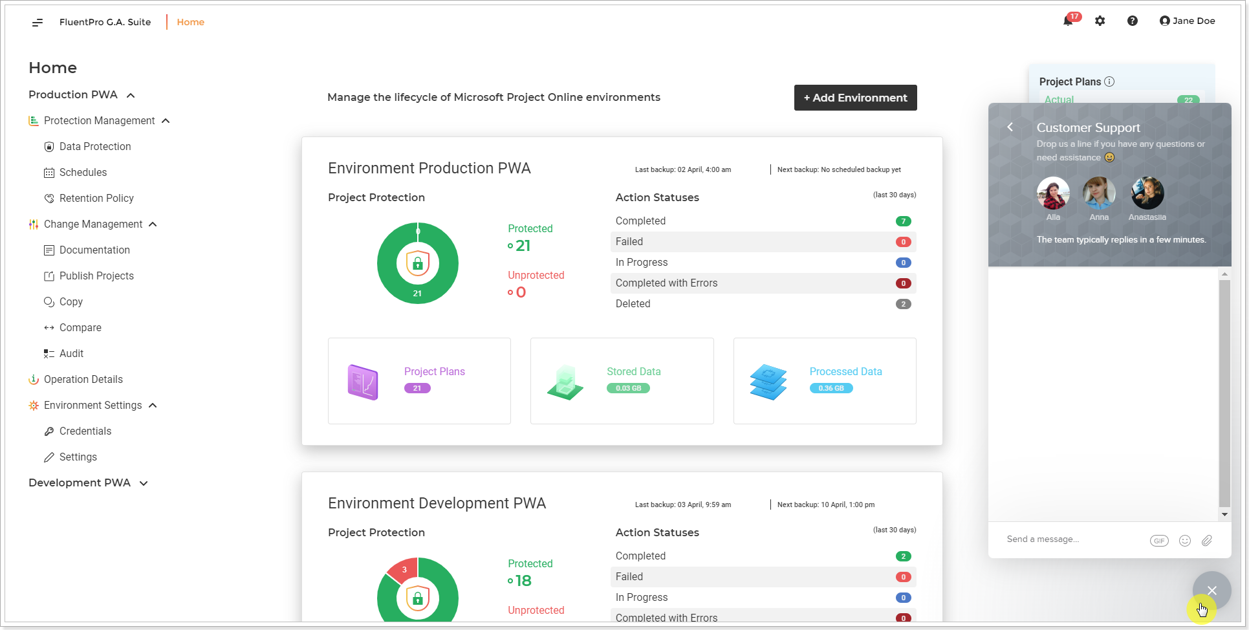Click Production PWA Failed status row
Screen dimensions: 1249x630
(763, 242)
